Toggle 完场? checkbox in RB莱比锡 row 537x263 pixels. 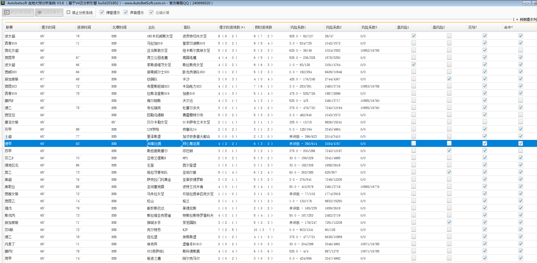click(x=485, y=143)
